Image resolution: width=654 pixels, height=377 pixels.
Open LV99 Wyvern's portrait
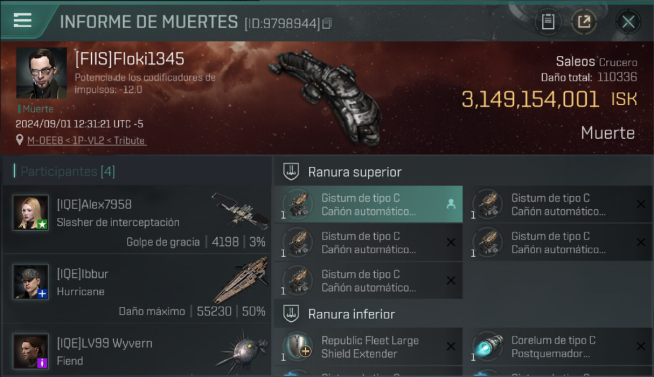[31, 351]
